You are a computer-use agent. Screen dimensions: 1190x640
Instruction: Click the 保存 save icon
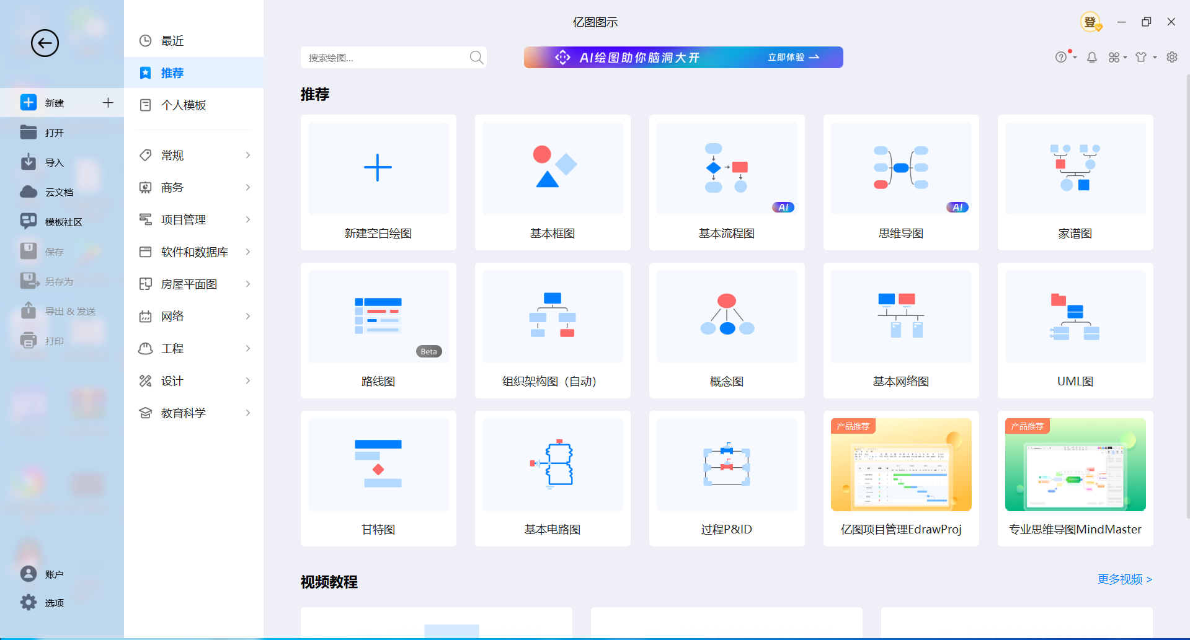29,251
